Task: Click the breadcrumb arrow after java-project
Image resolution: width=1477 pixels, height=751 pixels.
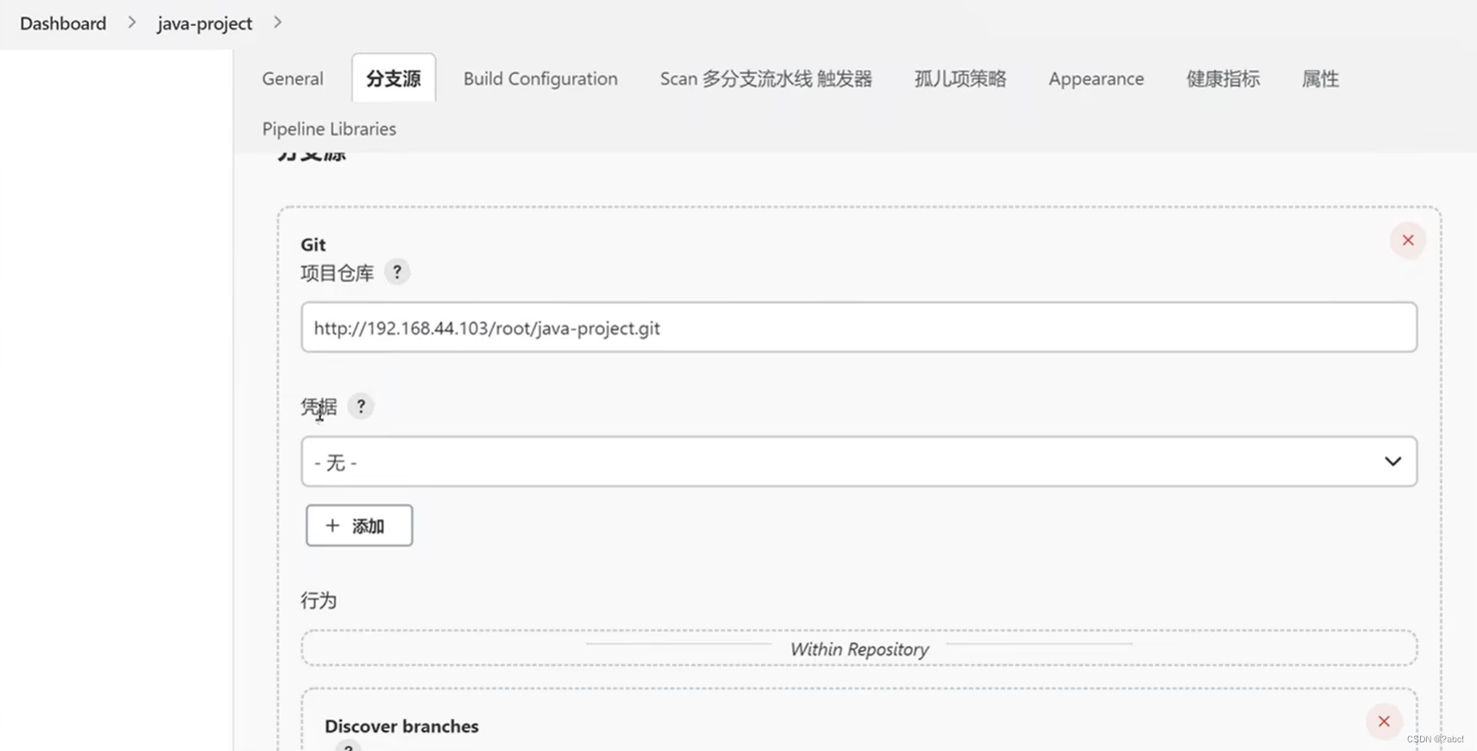Action: pos(277,22)
